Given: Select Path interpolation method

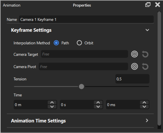Looking at the screenshot, I should pos(57,43).
